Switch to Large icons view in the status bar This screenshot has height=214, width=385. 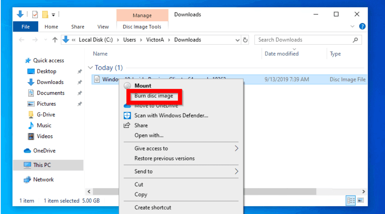click(360, 200)
